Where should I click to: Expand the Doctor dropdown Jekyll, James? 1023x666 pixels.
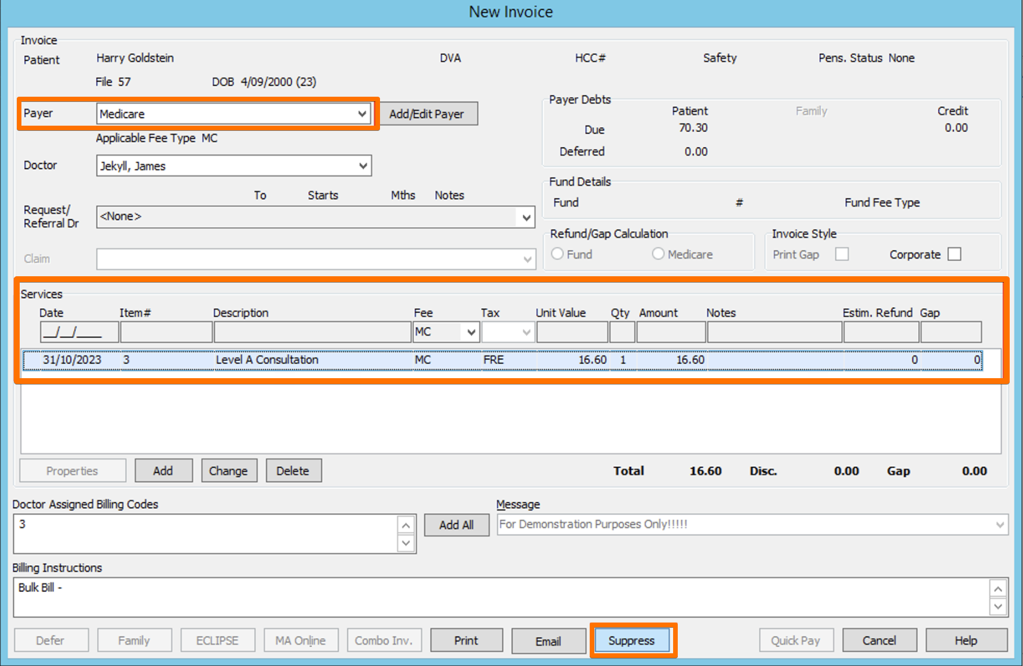[233, 166]
